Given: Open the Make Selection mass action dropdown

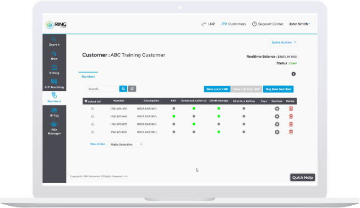Looking at the screenshot, I should coord(126,144).
